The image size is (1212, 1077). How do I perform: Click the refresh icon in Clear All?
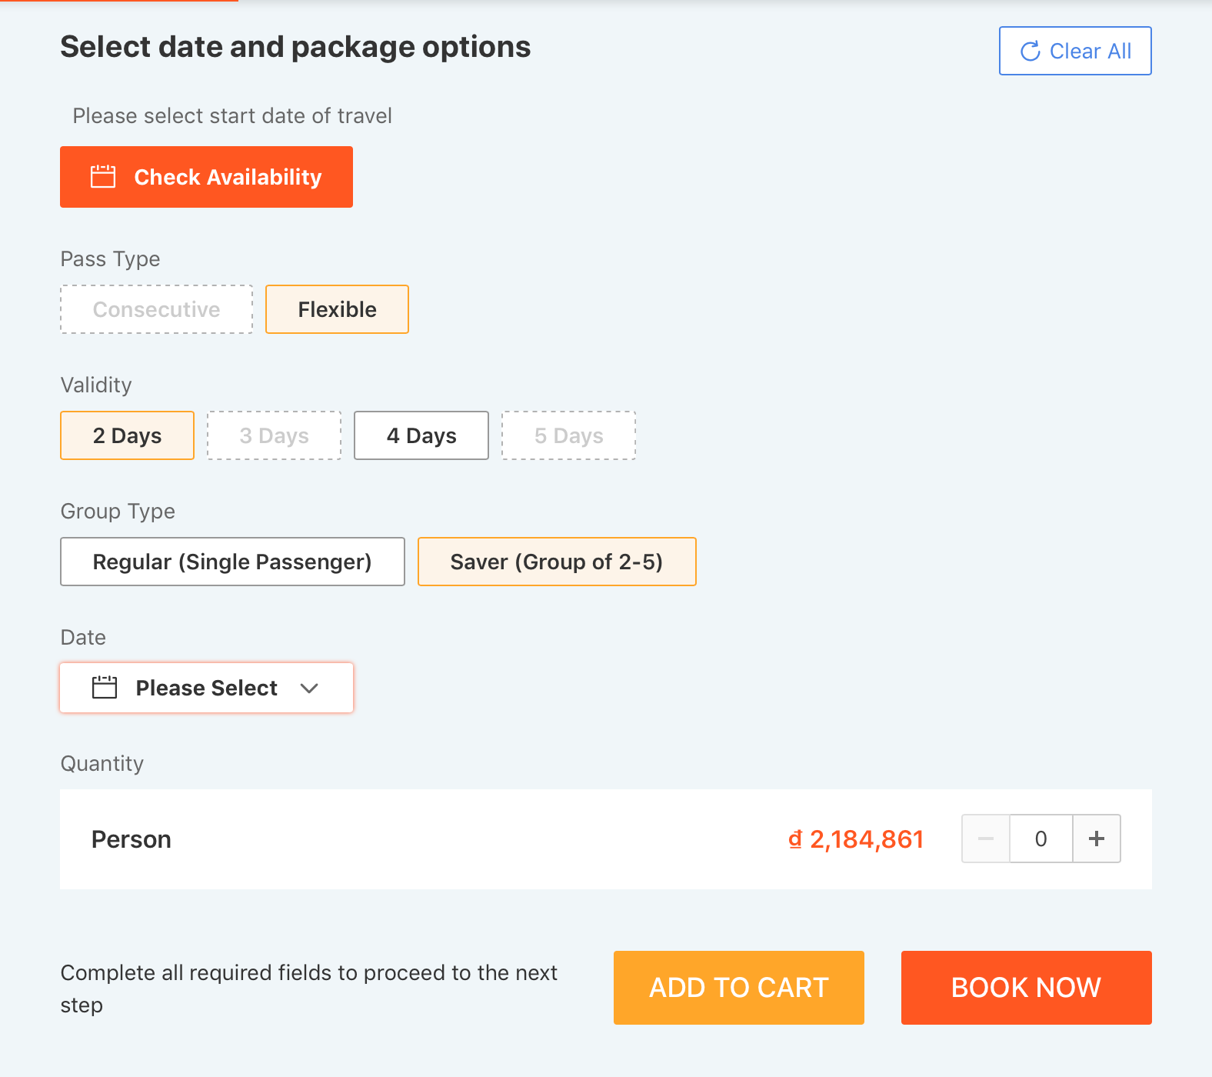coord(1030,52)
